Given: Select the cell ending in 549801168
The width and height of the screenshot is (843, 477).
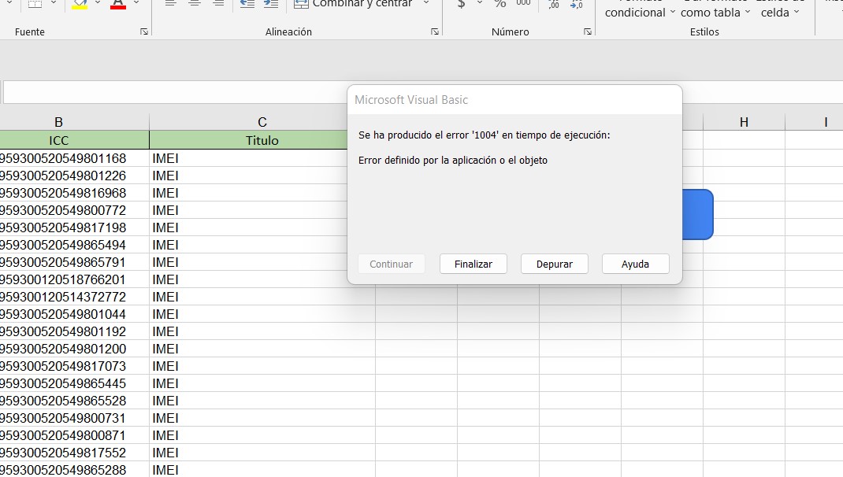Looking at the screenshot, I should point(74,158).
